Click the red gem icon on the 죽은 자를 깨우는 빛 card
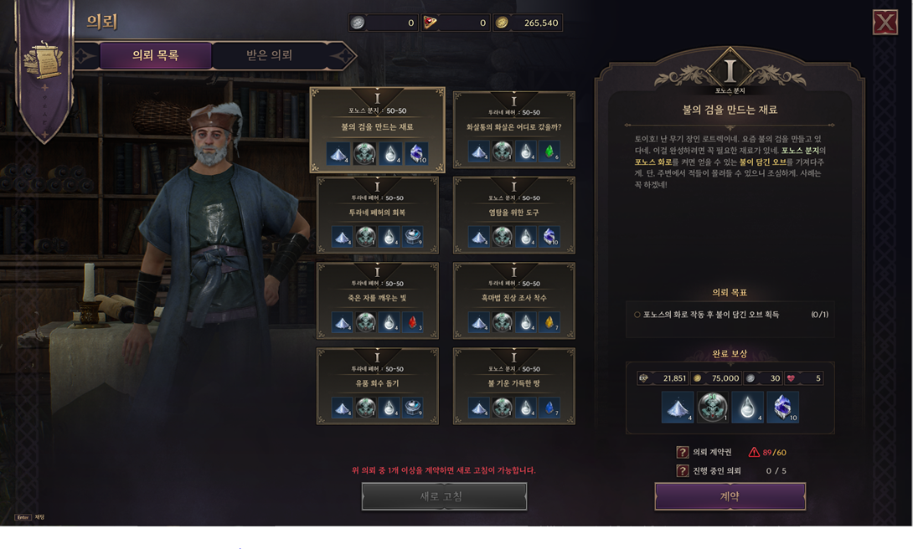This screenshot has height=549, width=913. click(x=412, y=322)
